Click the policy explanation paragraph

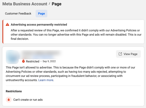click(x=70, y=74)
